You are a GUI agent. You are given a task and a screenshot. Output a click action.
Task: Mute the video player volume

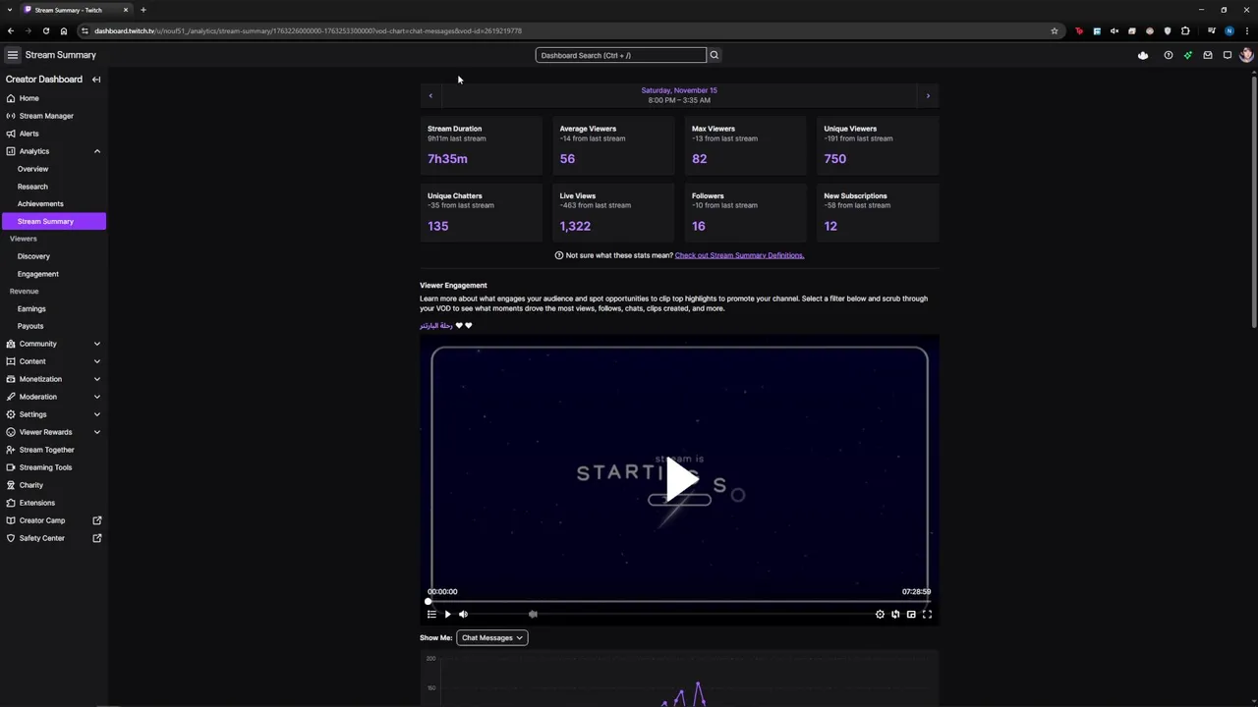(x=463, y=614)
